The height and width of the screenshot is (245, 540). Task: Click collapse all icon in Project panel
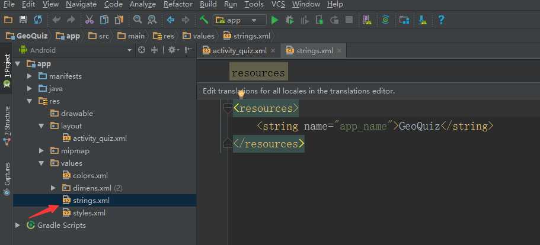154,50
